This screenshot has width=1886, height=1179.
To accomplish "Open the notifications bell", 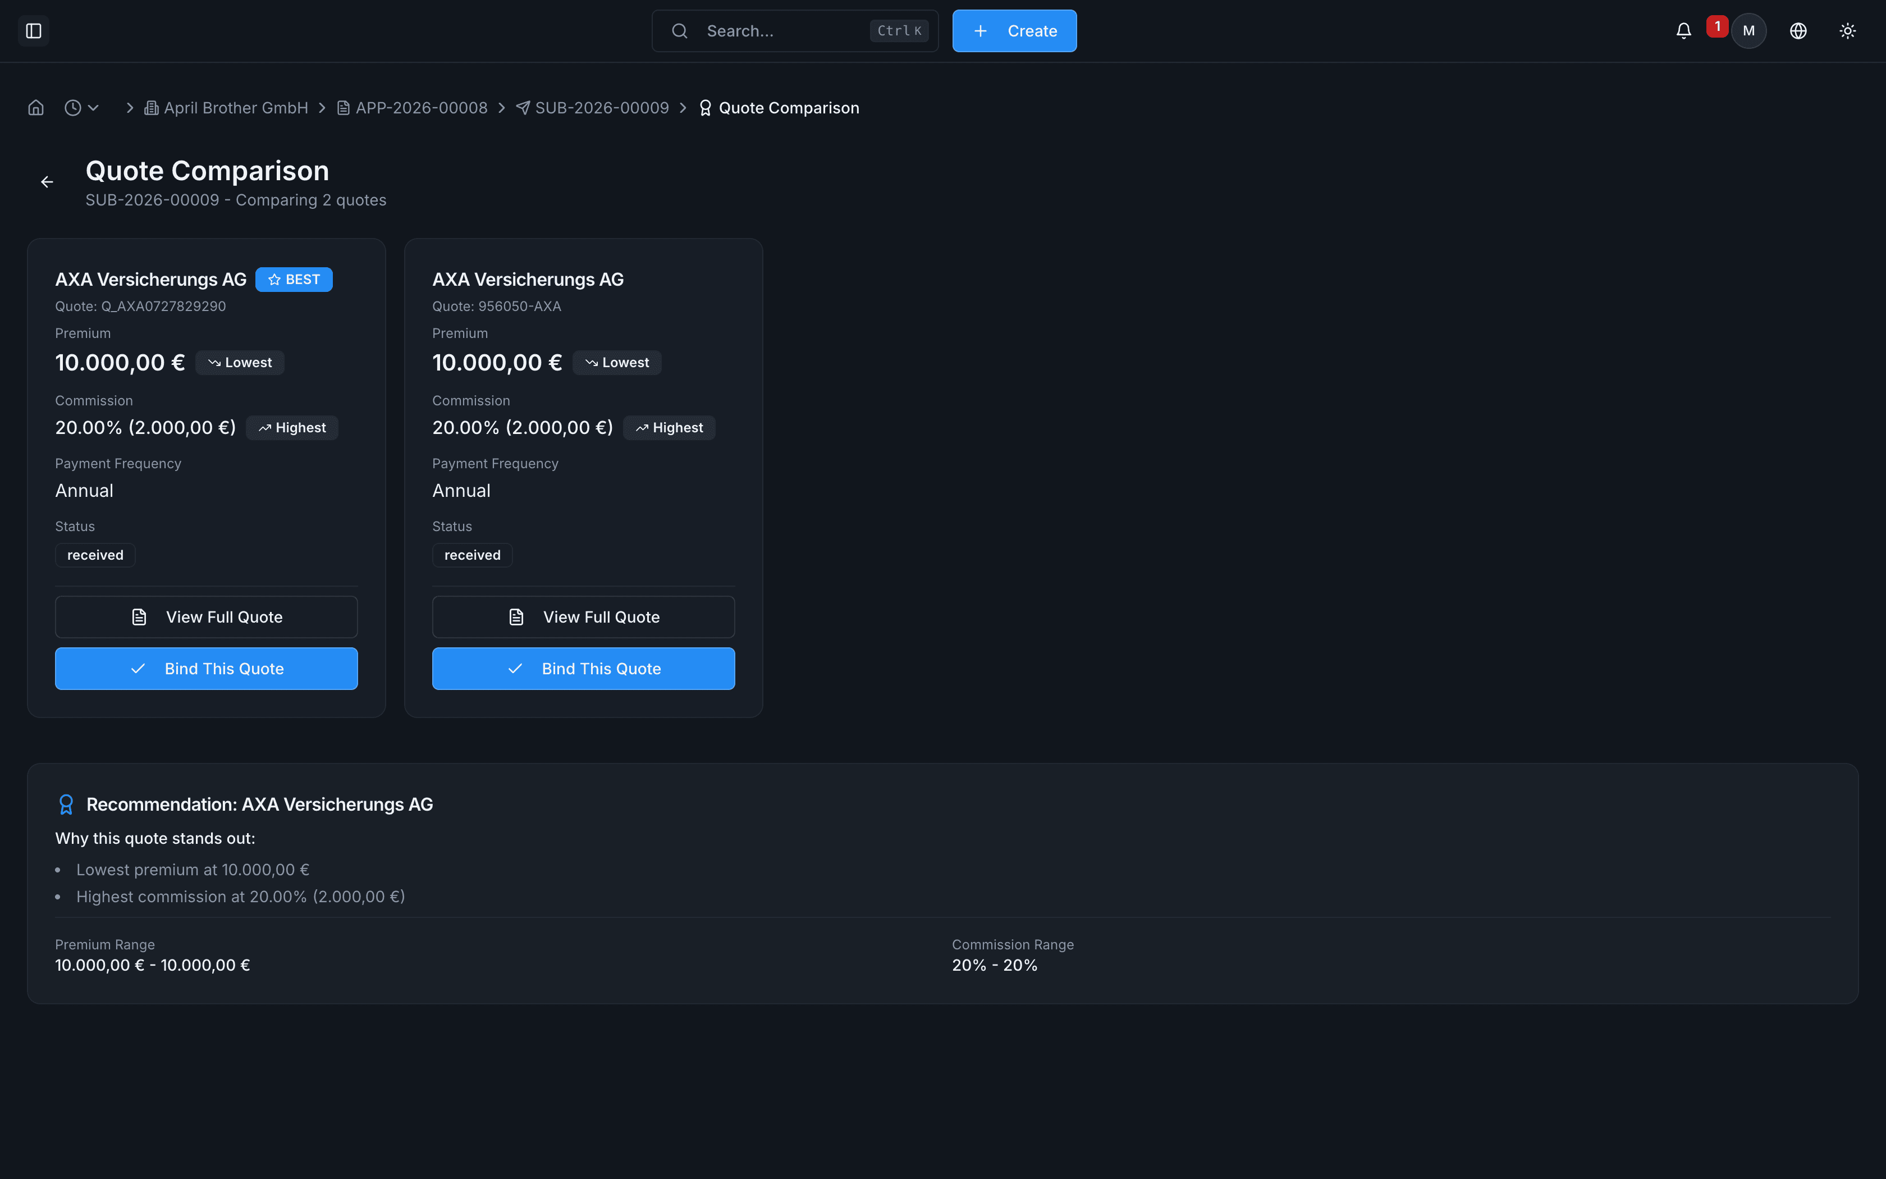I will (x=1683, y=31).
